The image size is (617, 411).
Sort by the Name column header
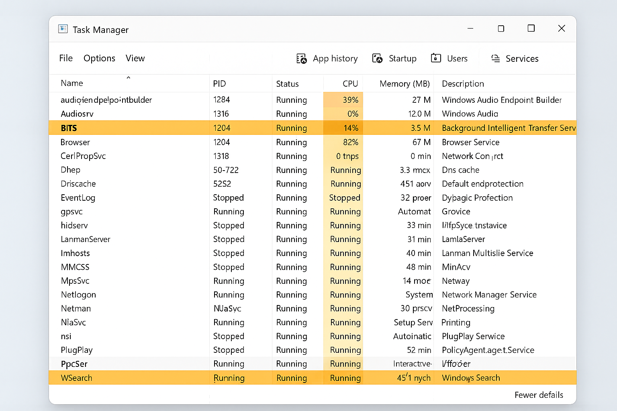click(x=72, y=83)
